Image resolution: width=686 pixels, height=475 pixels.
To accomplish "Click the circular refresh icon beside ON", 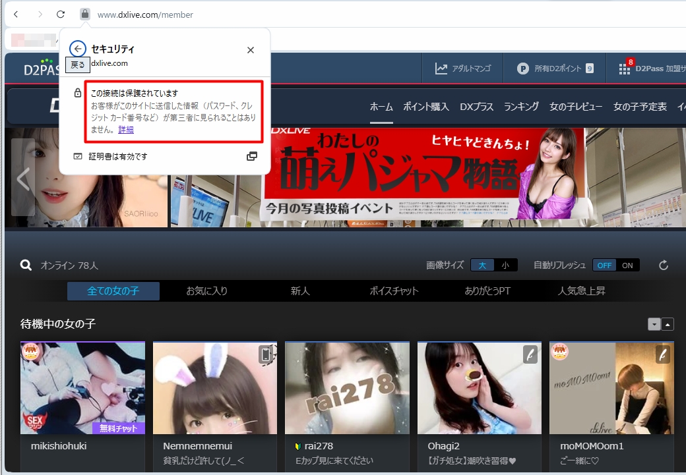I will coord(664,265).
